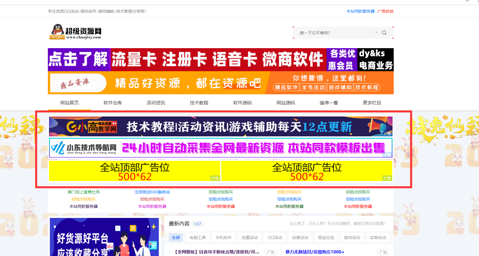Open the 本站同款服务器 top header link
Screen dimensions: 479x256
[x=361, y=11]
